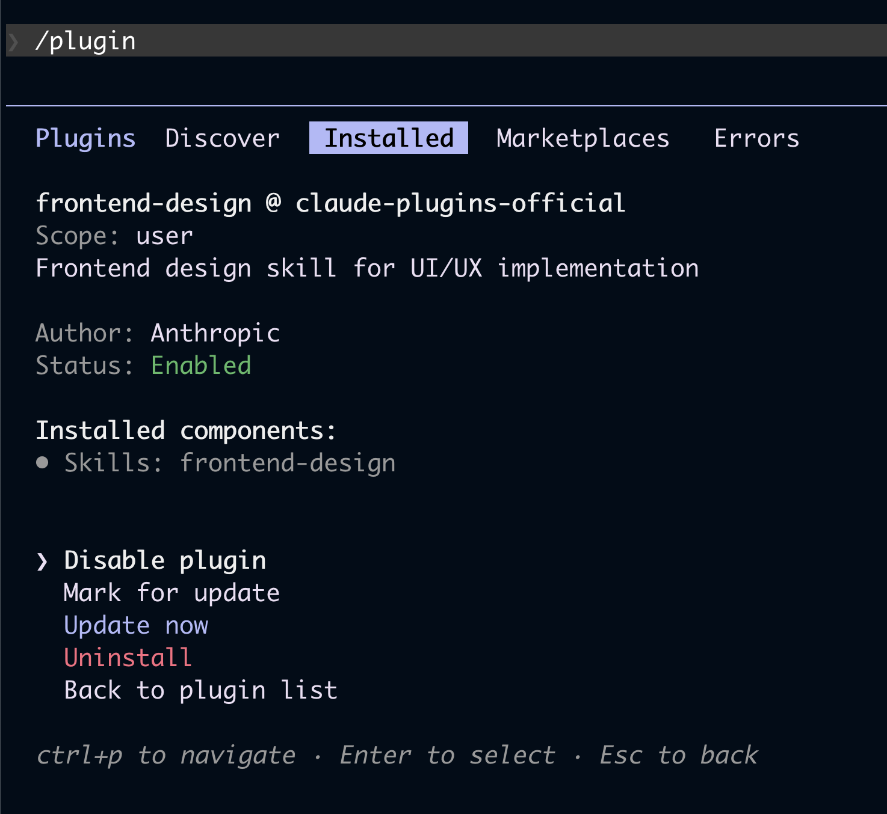This screenshot has height=814, width=887.
Task: Click the Esc to back hint
Action: [679, 755]
